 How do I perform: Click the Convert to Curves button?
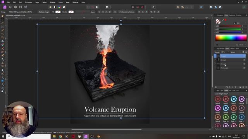coord(127,12)
